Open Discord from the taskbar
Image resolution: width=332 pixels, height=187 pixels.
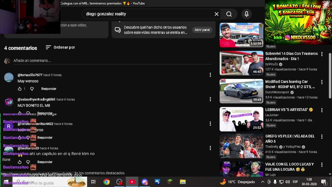(145, 182)
